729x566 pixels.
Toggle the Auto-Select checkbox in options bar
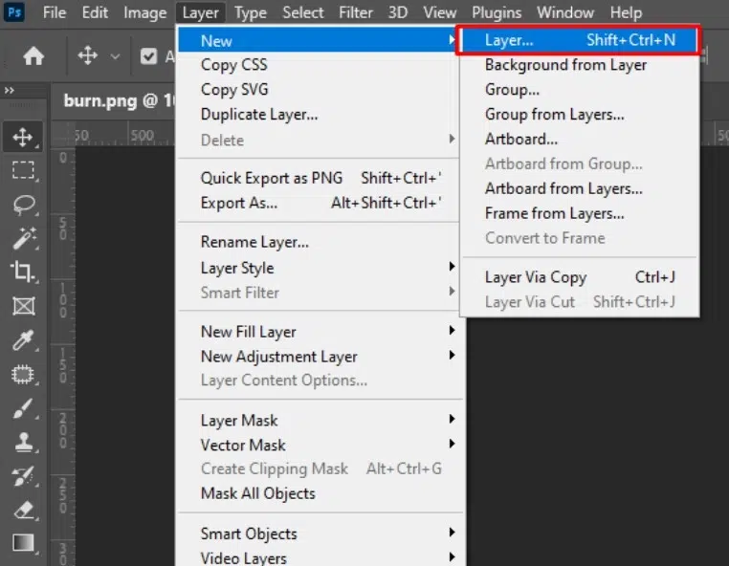click(x=148, y=56)
